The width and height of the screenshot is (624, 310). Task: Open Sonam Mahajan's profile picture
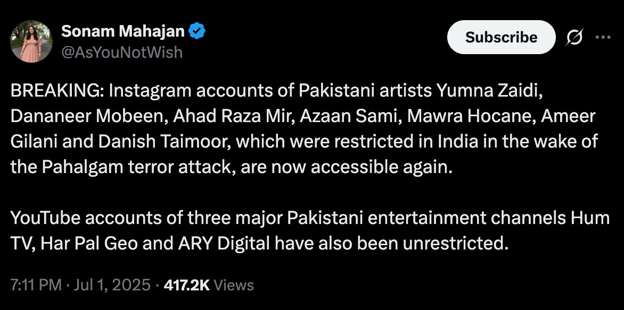(x=31, y=41)
